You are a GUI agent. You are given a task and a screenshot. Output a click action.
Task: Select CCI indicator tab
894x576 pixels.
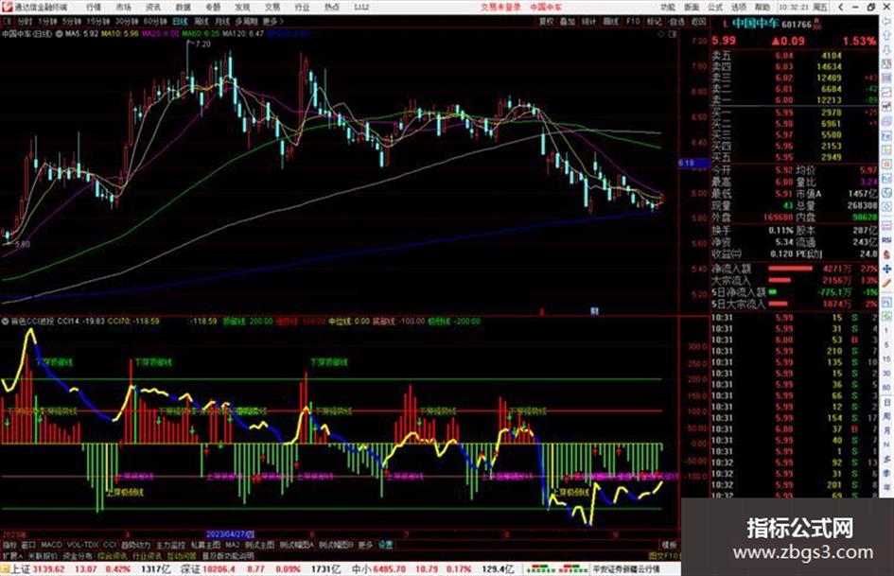pos(110,545)
